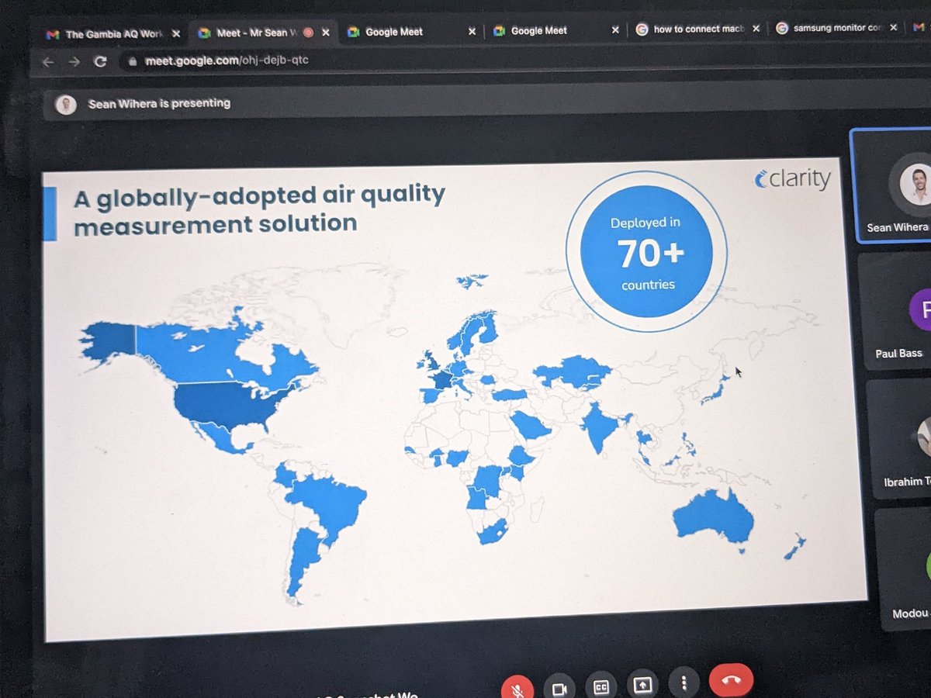Viewport: 931px width, 698px height.
Task: Close the second Google Meet tab
Action: pyautogui.click(x=472, y=32)
